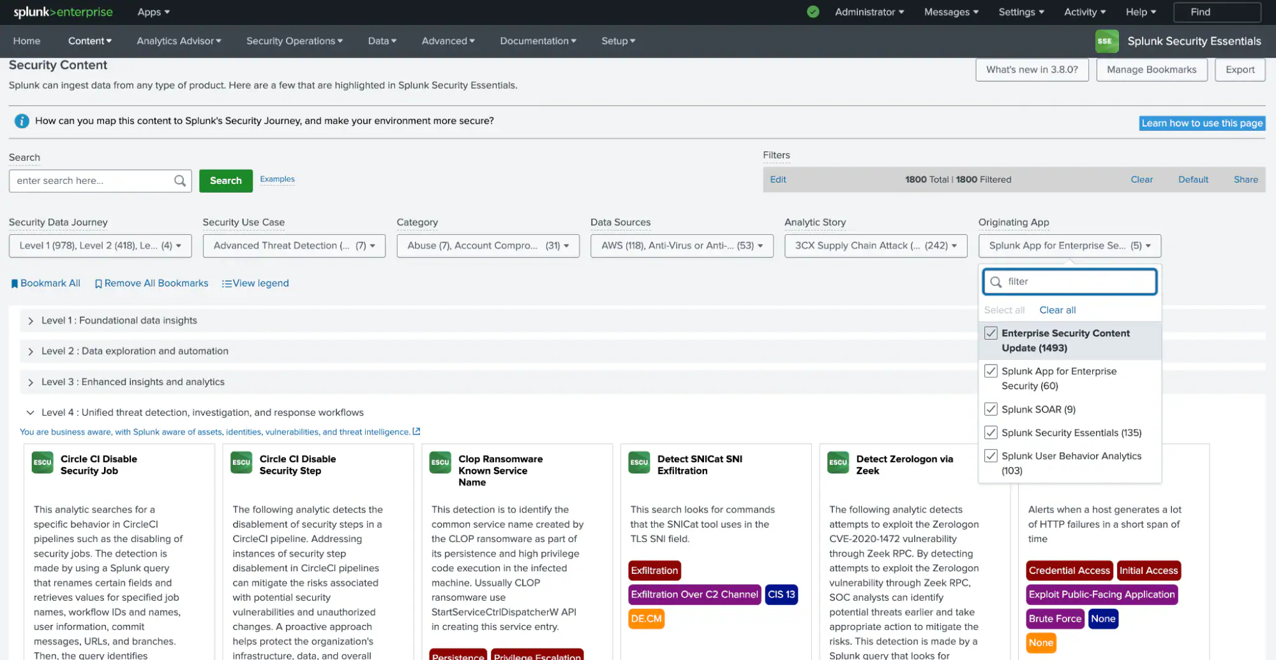The height and width of the screenshot is (660, 1276).
Task: Click Learn how to use this page
Action: pos(1202,123)
